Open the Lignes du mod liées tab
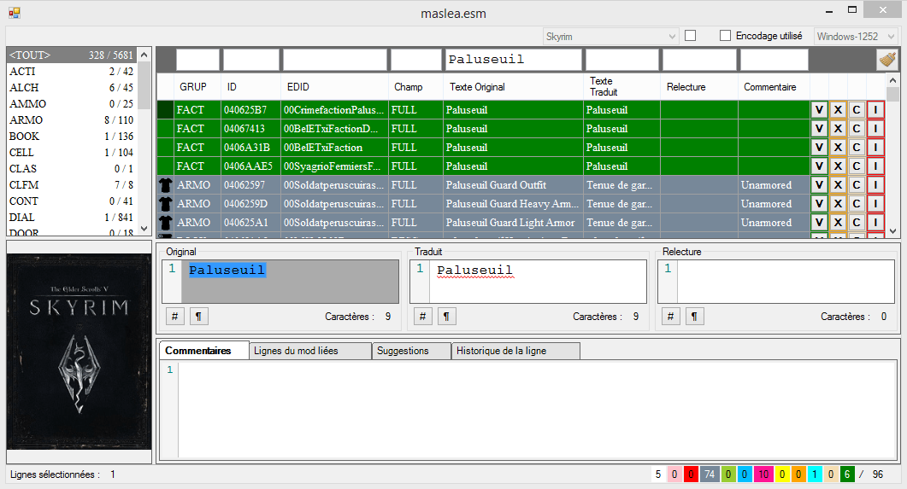This screenshot has height=489, width=907. 310,351
